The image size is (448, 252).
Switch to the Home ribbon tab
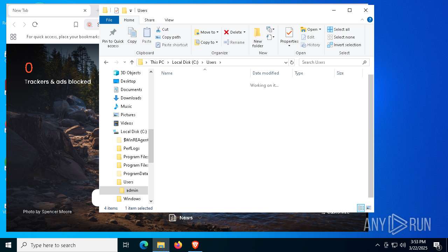click(129, 20)
